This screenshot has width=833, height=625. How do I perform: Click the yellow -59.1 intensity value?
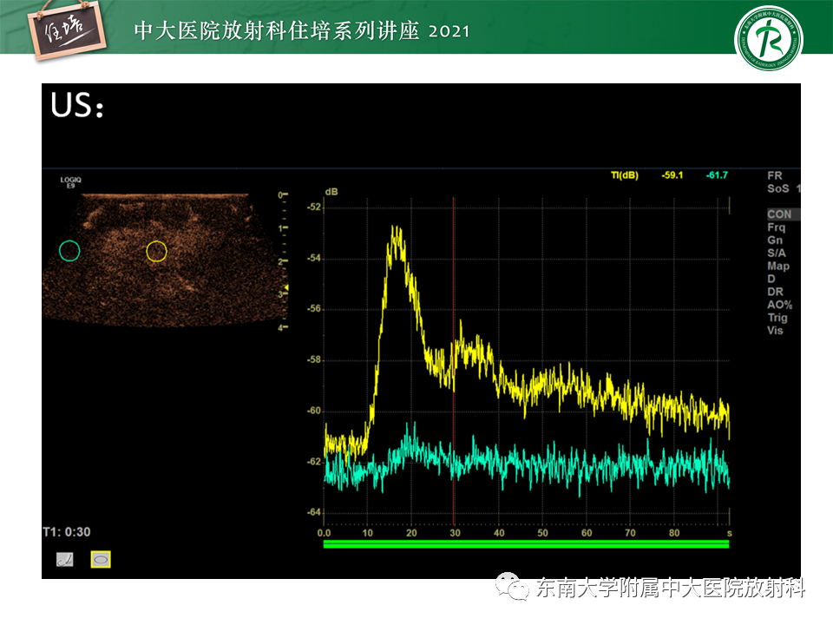click(x=672, y=175)
